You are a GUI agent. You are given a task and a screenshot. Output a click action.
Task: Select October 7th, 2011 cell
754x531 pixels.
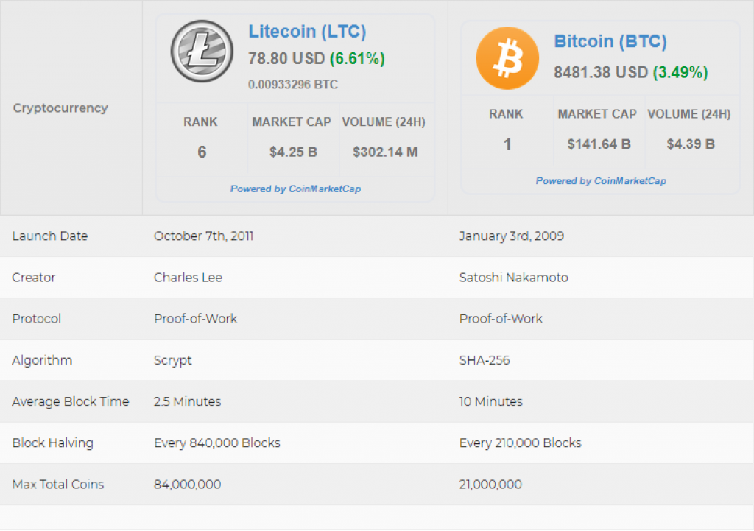tap(203, 236)
